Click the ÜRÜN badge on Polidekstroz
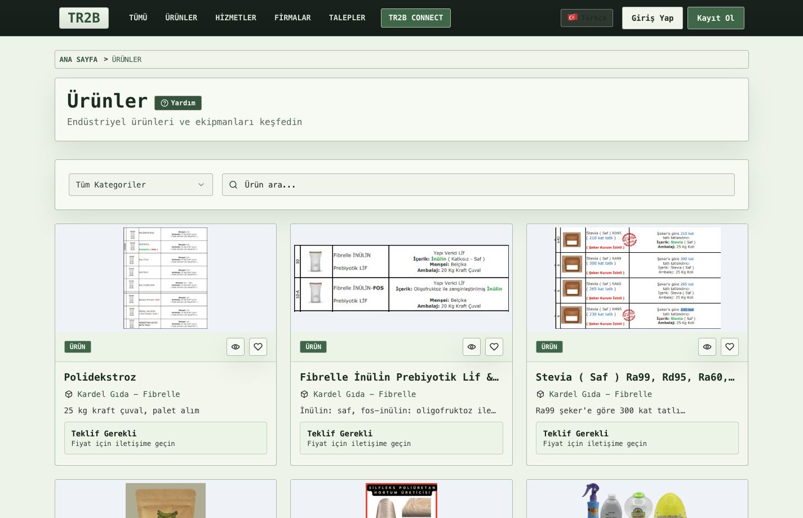Viewport: 803px width, 518px height. 78,347
